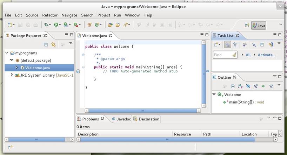Toggle Scheduled presentation in Task List
Image resolution: width=287 pixels, height=155 pixels.
coord(235,44)
